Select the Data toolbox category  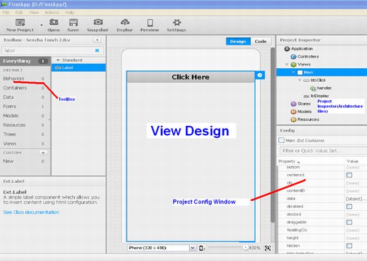[x=25, y=97]
